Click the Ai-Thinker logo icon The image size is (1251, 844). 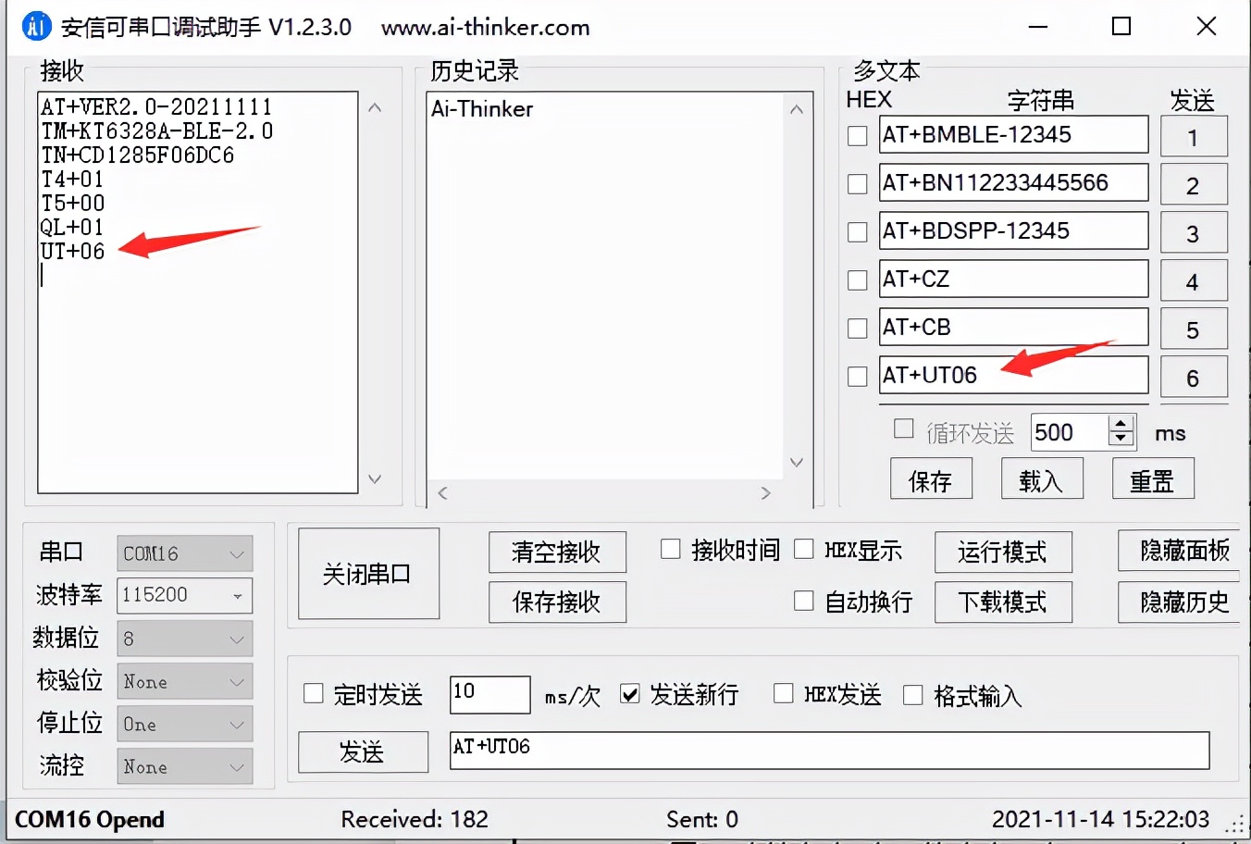35,27
